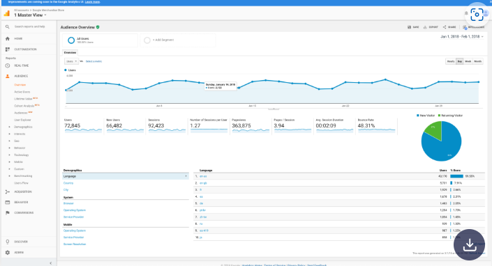Open the Customization icon
Screen dimensions: 492x266
pos(8,49)
